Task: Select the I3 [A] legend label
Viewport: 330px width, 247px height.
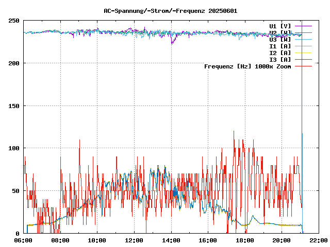Action: [280, 59]
